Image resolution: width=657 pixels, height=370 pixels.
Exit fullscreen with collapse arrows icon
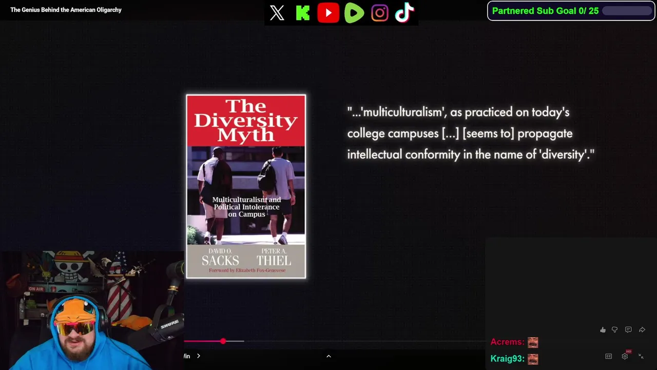[x=641, y=356]
